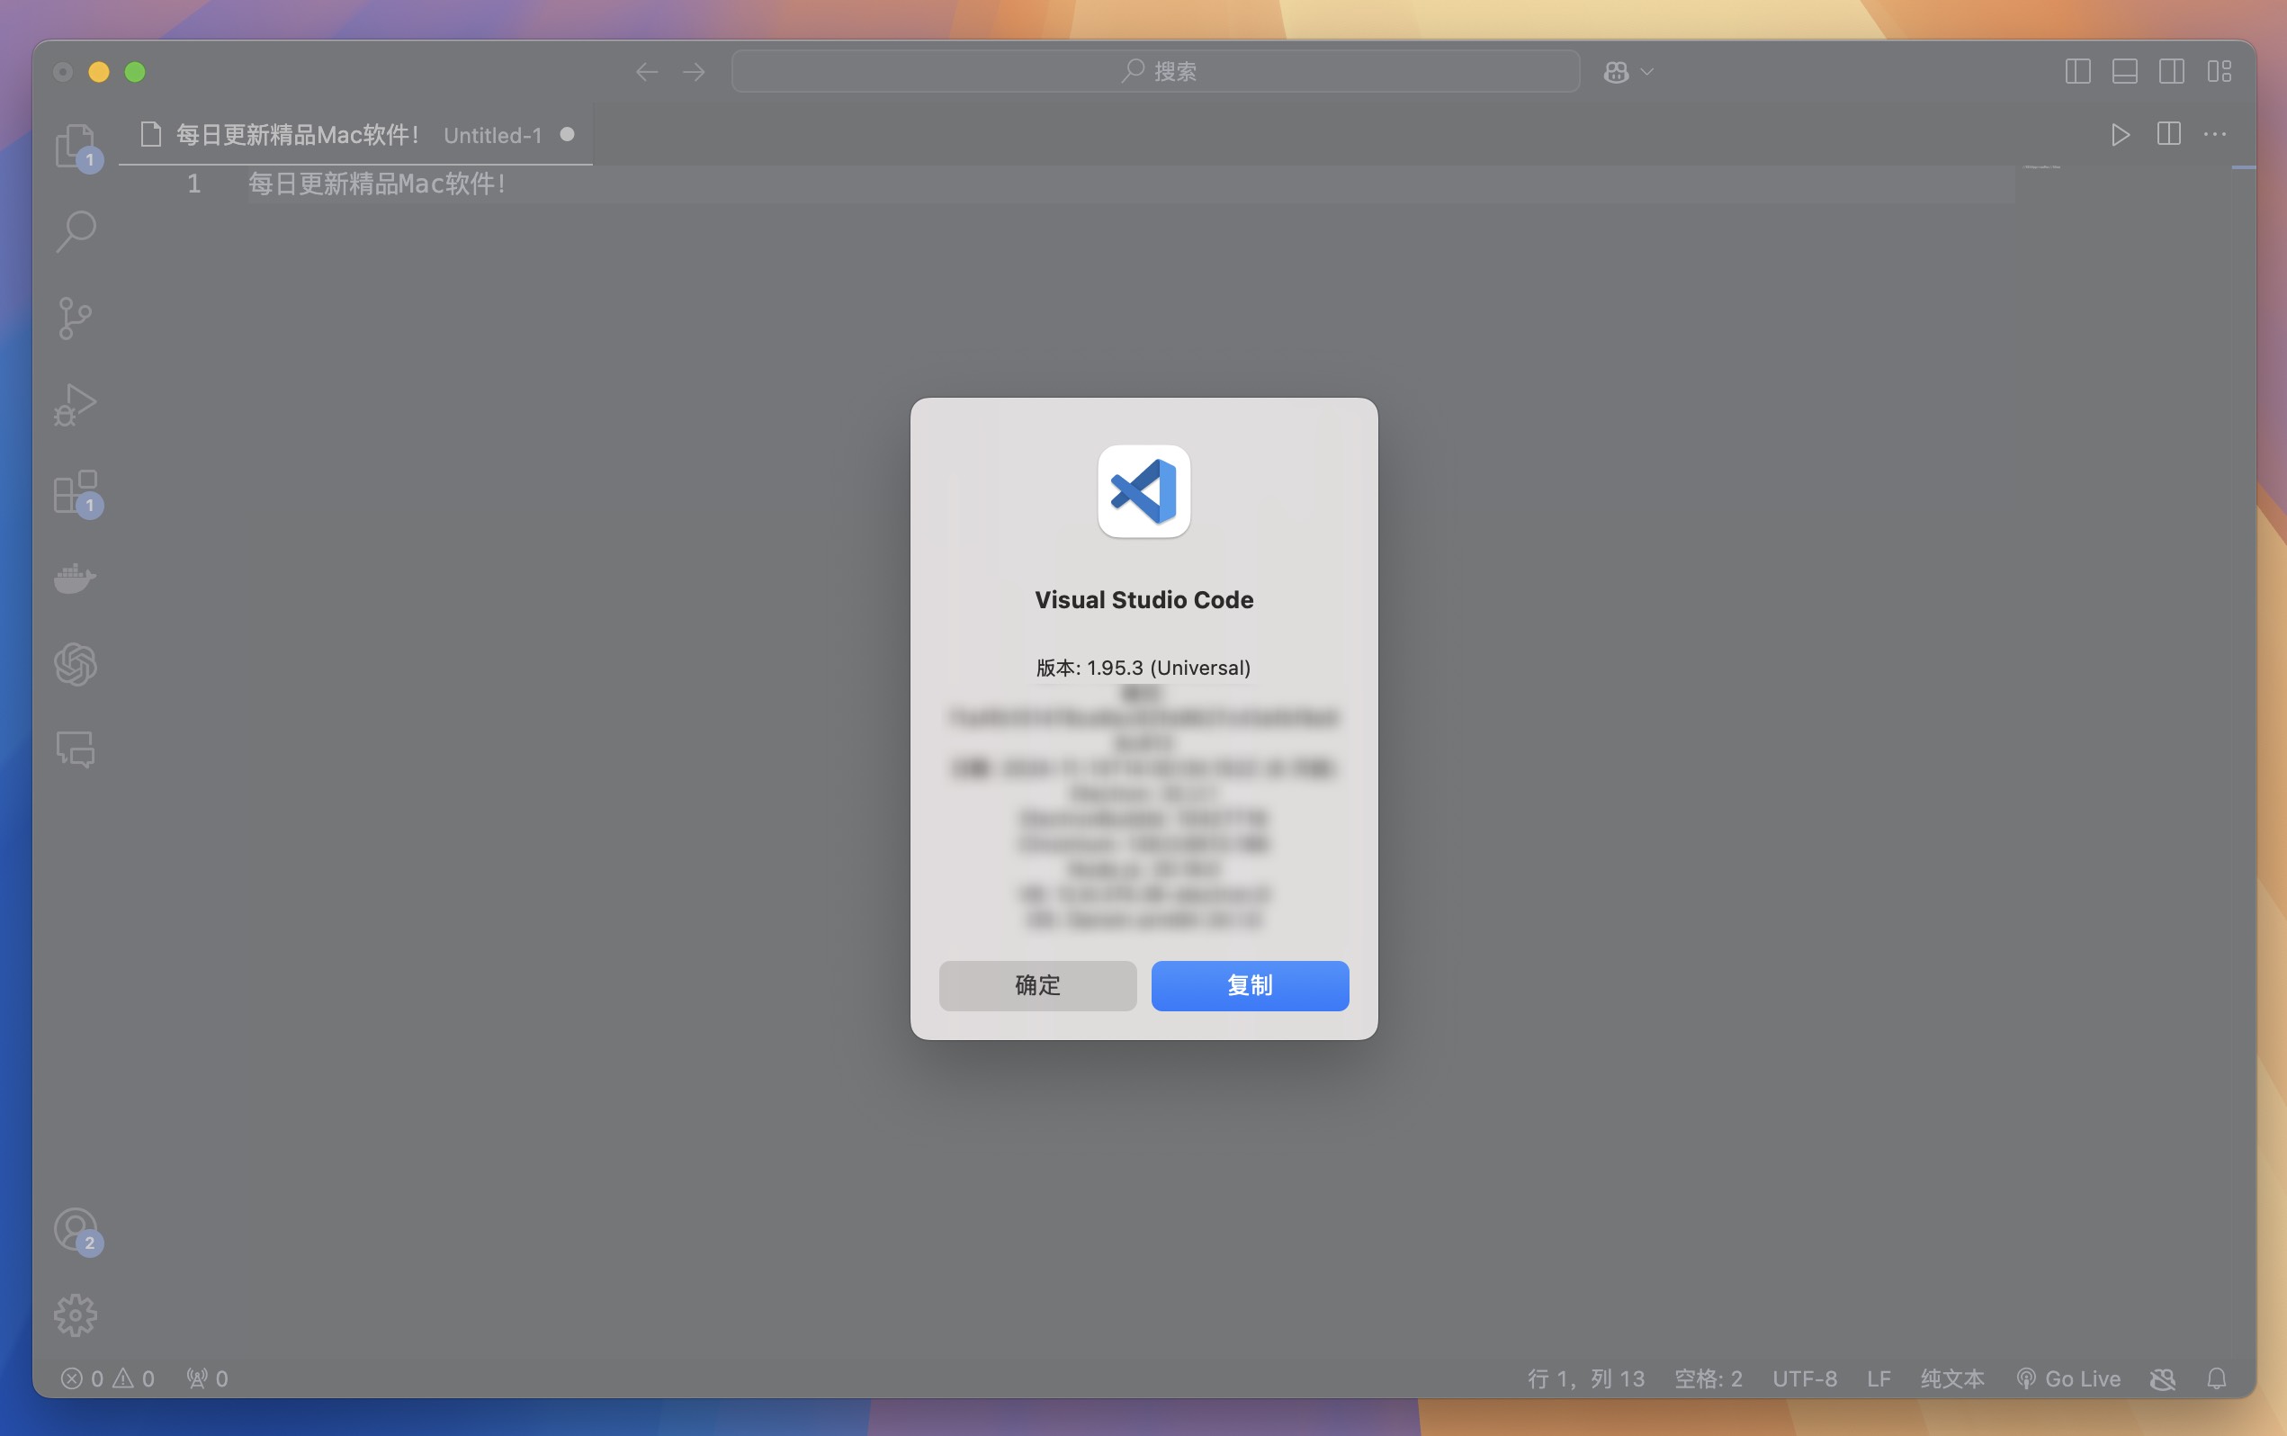Viewport: 2287px width, 1436px height.
Task: Select the UTF-8 encoding status item
Action: [1804, 1378]
